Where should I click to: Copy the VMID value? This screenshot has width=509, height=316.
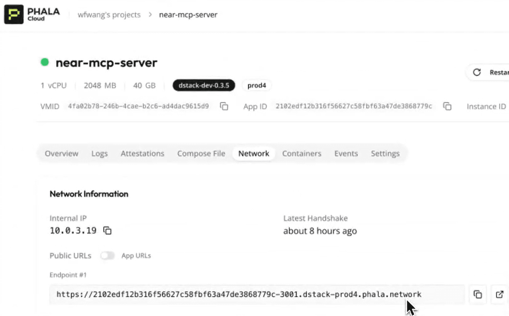point(224,106)
